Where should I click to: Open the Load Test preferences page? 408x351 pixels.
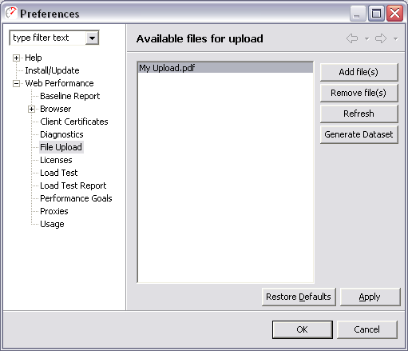[59, 173]
